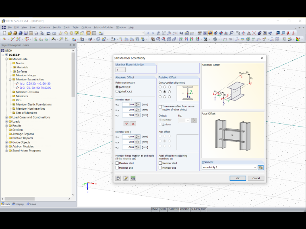Click the units and decimals icon
This screenshot has width=306, height=229.
tap(133, 178)
